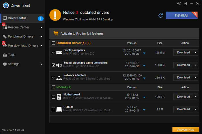Click the Activate Now button
Screen dimensions: 202x134
[186, 130]
